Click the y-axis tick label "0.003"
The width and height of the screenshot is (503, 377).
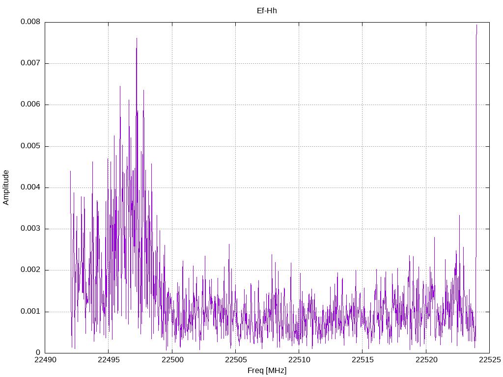pyautogui.click(x=30, y=229)
